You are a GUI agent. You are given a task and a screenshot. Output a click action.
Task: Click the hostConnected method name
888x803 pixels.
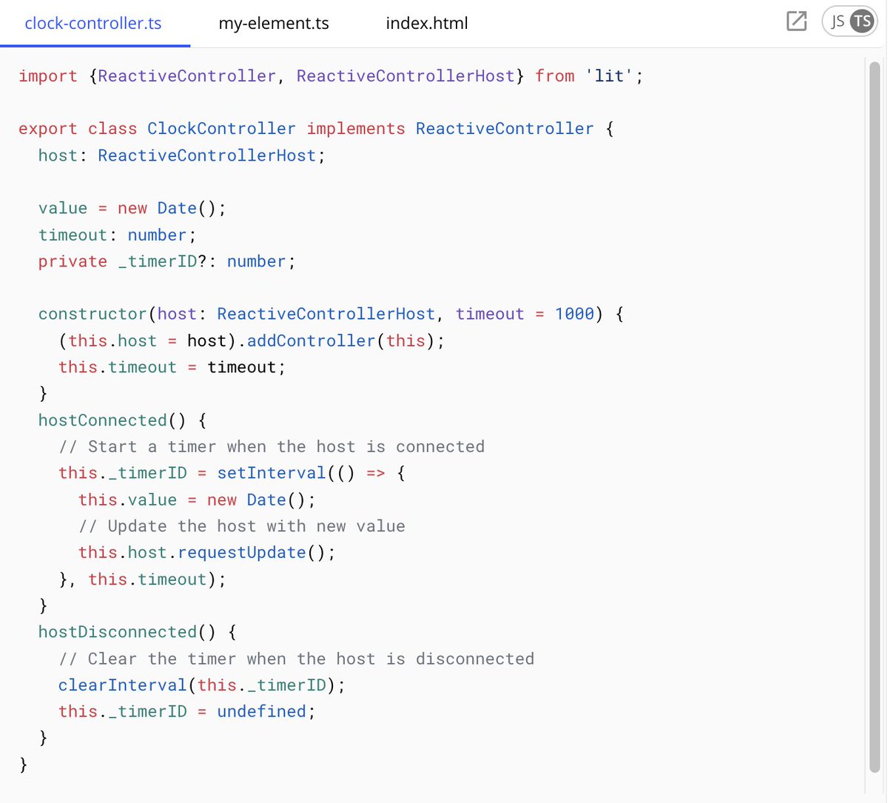103,420
